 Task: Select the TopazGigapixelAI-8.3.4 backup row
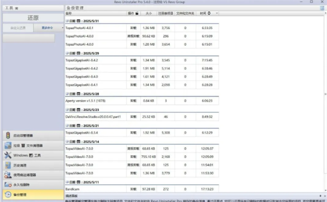coord(142,133)
